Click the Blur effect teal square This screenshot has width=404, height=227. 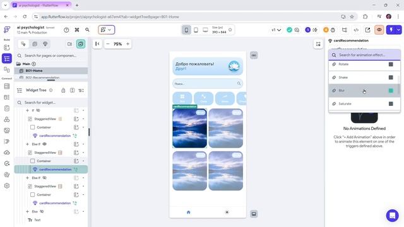click(391, 91)
